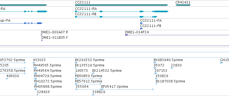The image size is (229, 96).
Task: Select the 22830 feature arrow
Action: (x=172, y=68)
